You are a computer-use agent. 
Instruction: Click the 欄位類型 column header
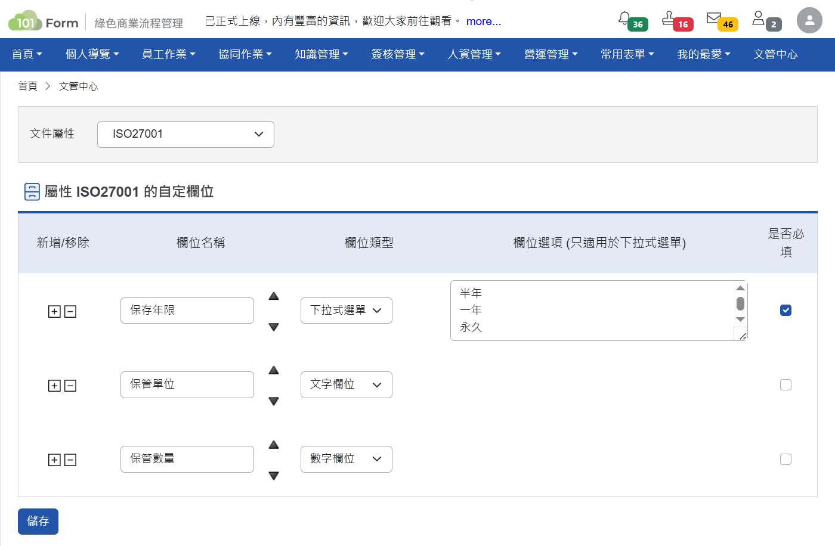click(369, 243)
